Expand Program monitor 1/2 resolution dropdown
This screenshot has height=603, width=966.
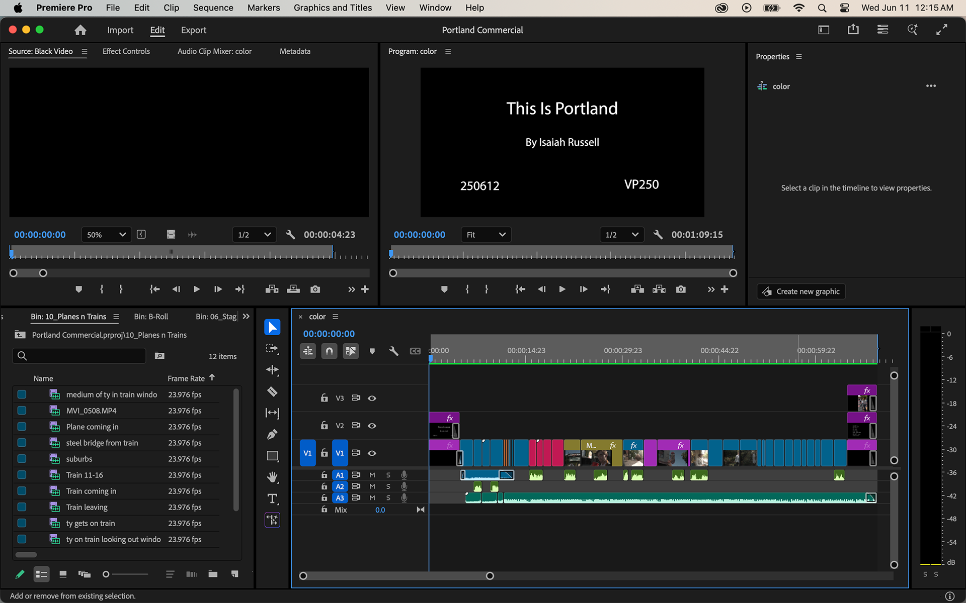pyautogui.click(x=622, y=235)
